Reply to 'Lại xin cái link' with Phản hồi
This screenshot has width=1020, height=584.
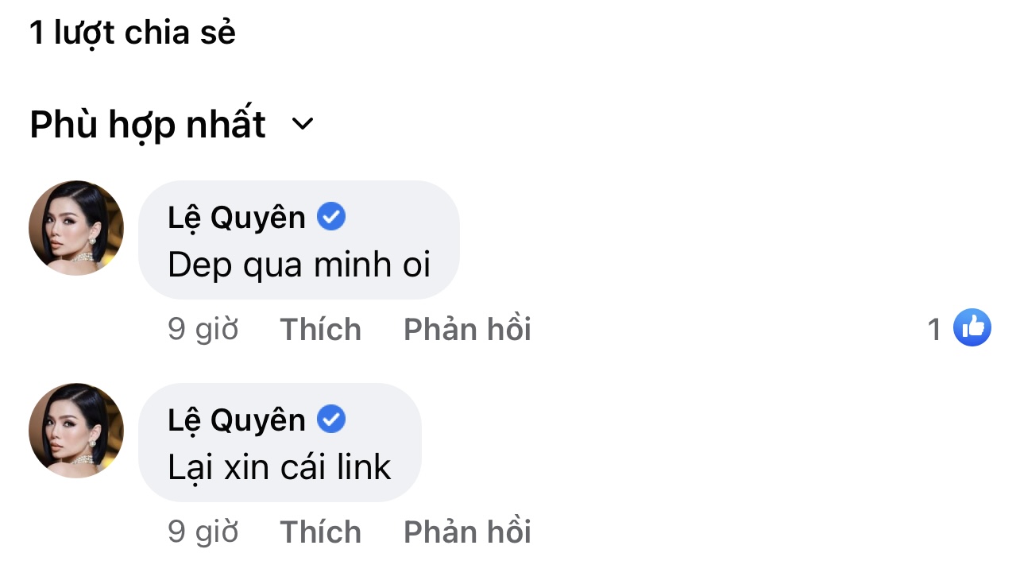pyautogui.click(x=467, y=532)
